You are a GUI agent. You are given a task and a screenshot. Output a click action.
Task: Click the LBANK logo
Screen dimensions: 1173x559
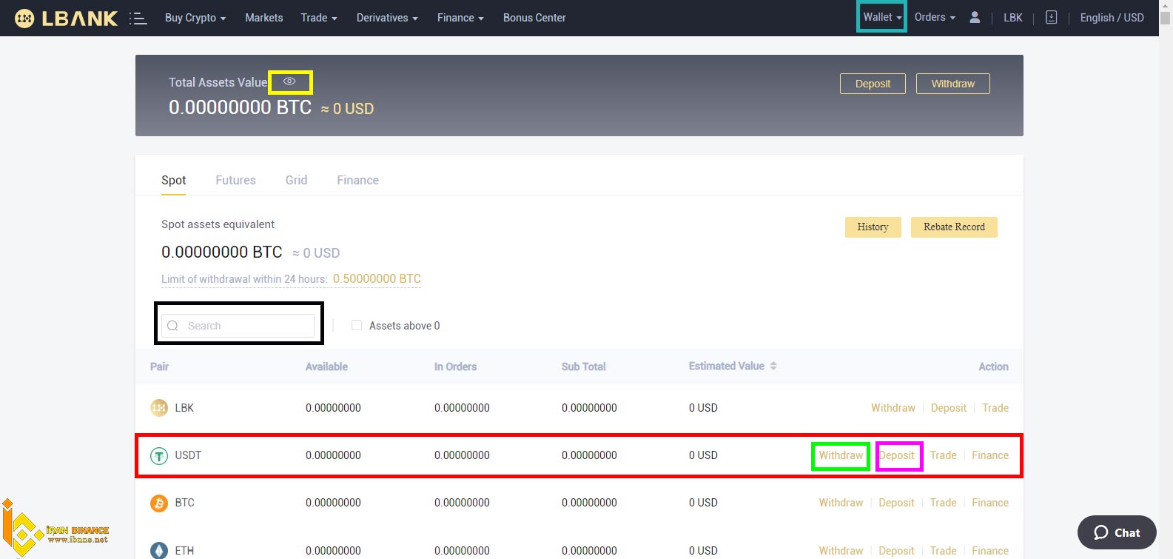pyautogui.click(x=66, y=18)
